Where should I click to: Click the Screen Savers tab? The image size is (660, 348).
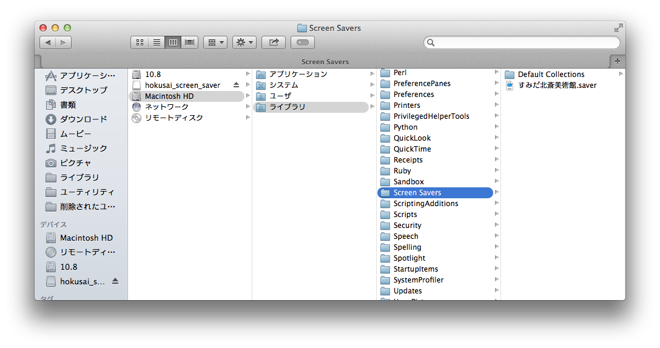[x=325, y=62]
